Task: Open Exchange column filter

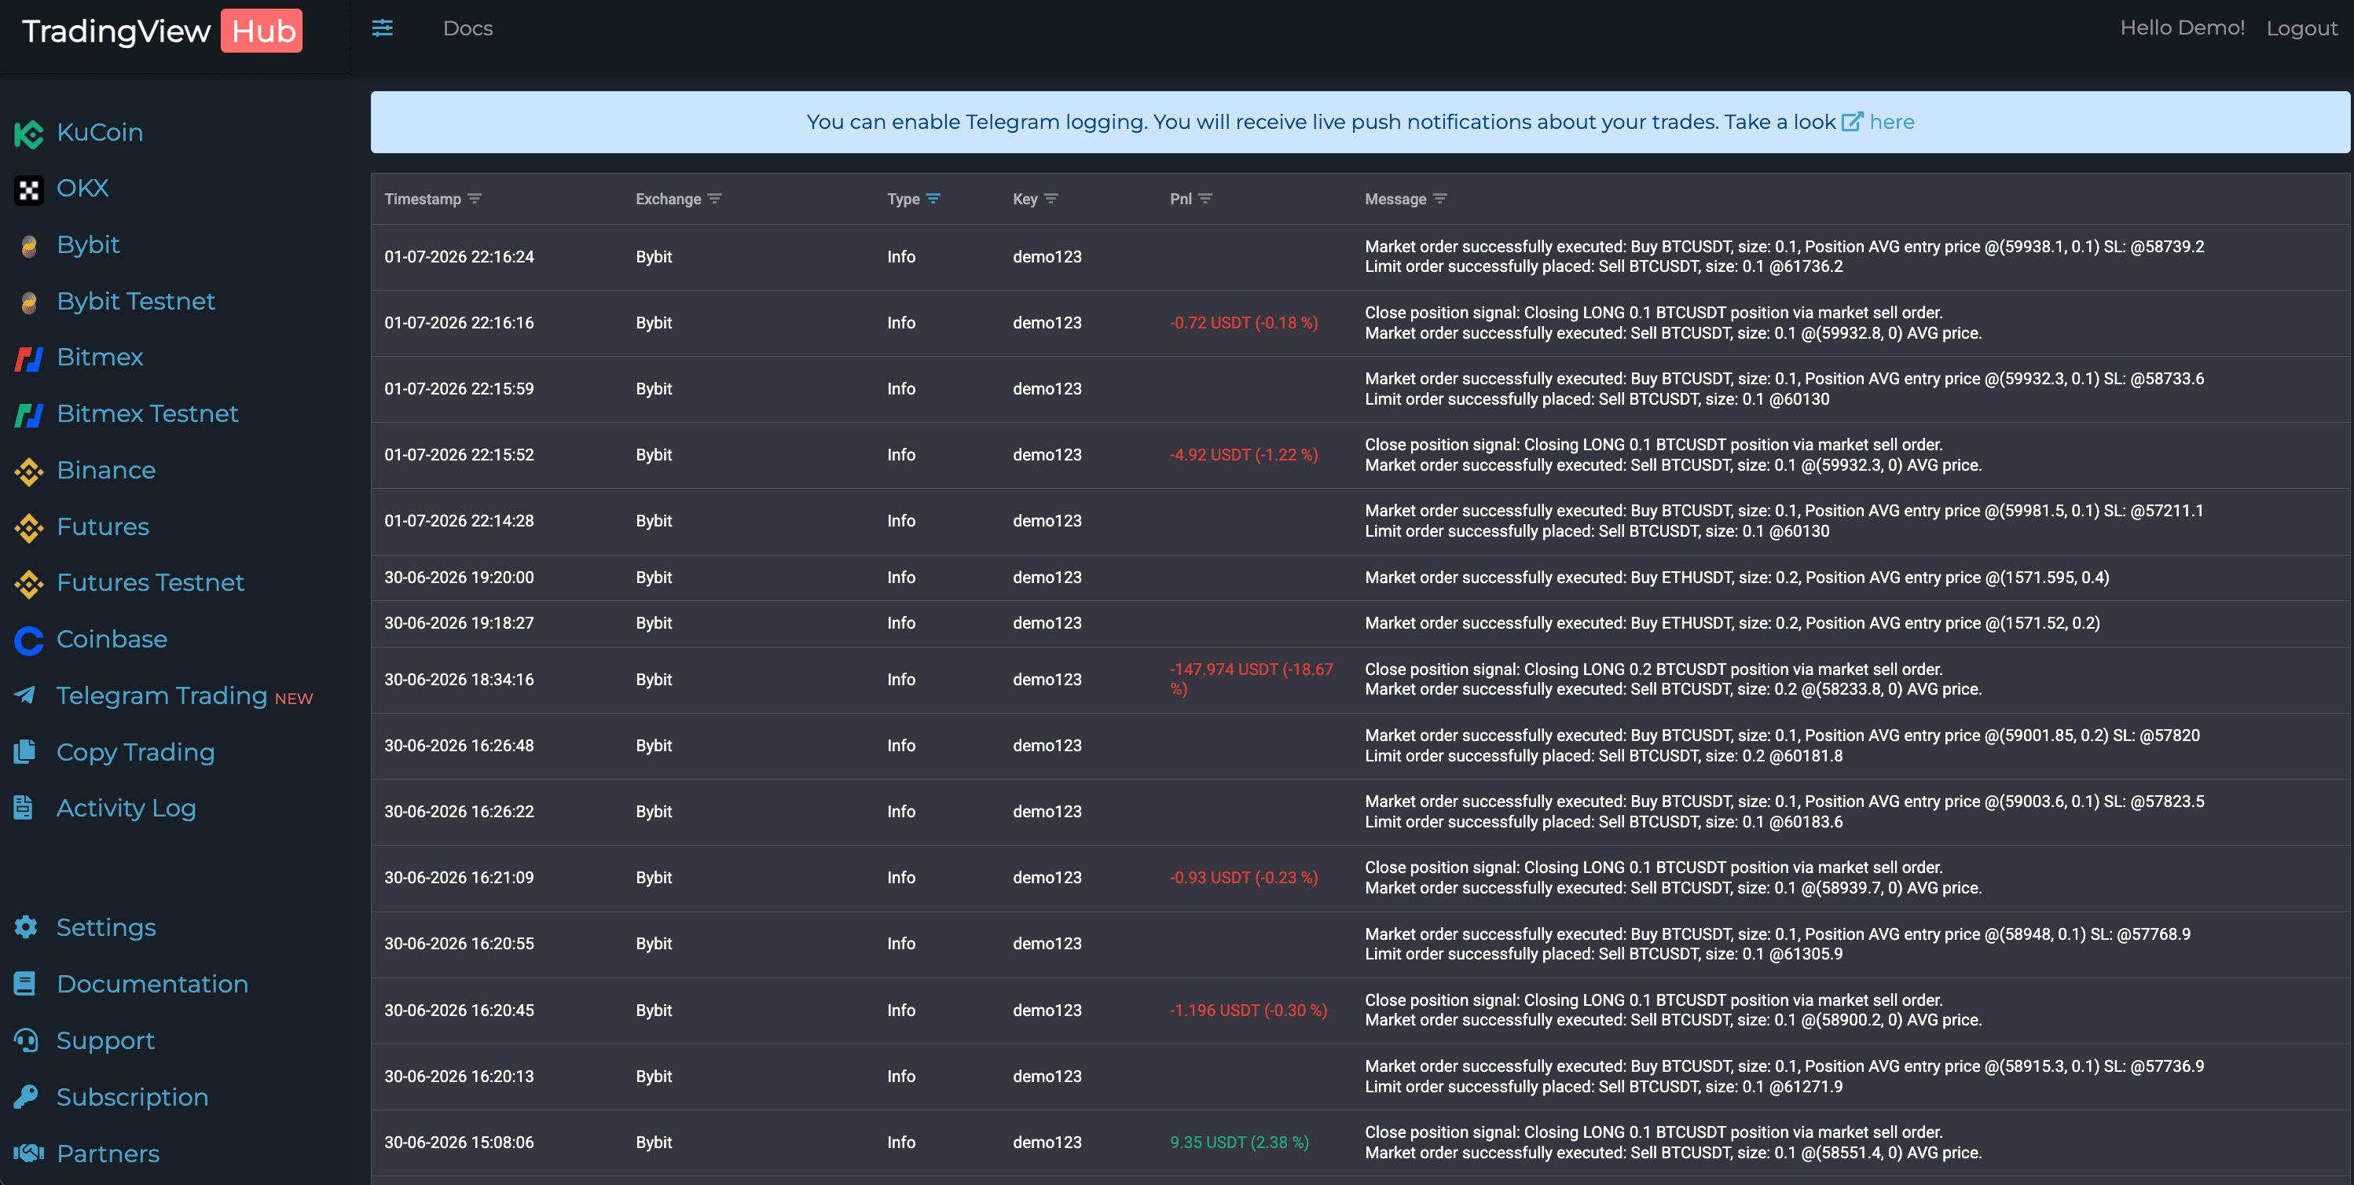Action: (x=715, y=198)
